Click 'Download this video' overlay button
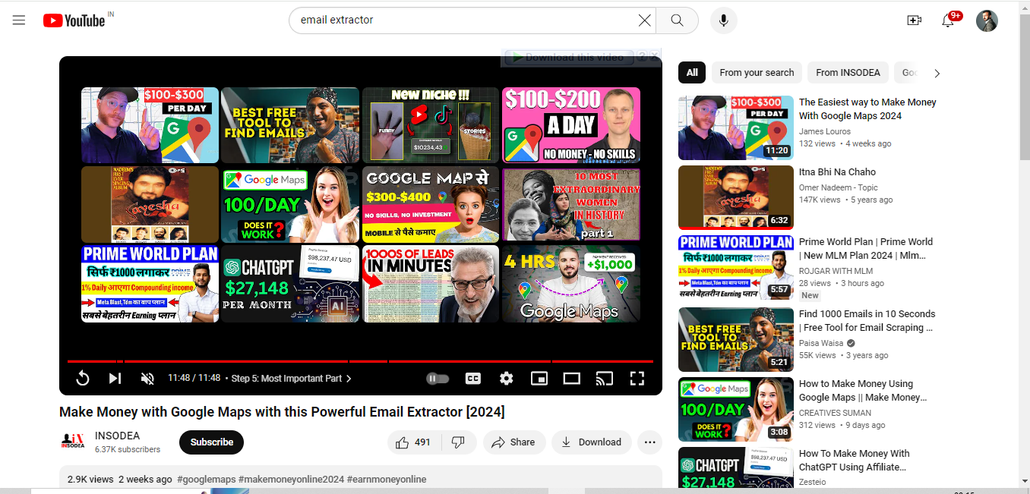Image resolution: width=1030 pixels, height=494 pixels. 567,57
